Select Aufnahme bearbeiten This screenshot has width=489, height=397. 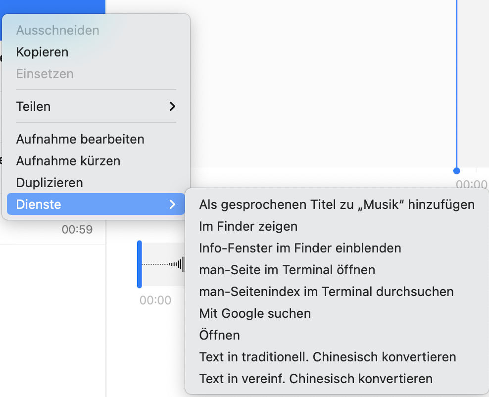pos(80,139)
